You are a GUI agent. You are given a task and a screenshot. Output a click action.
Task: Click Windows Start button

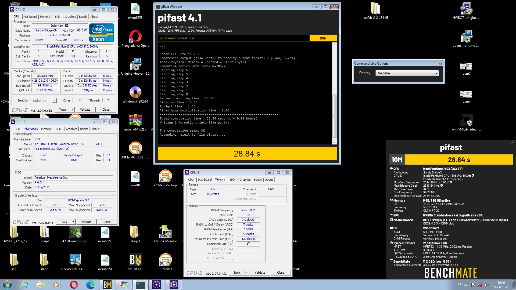coord(7,285)
